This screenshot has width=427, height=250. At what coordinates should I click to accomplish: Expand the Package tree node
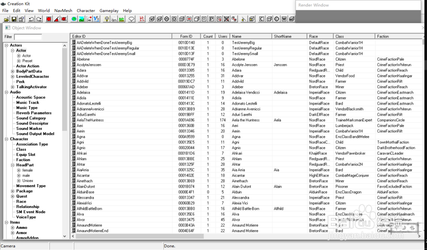[12, 191]
